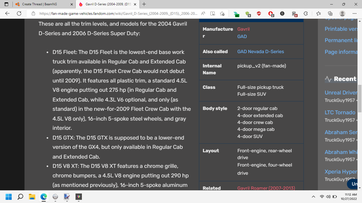Click the "4-door SUV" entry

(x=250, y=136)
